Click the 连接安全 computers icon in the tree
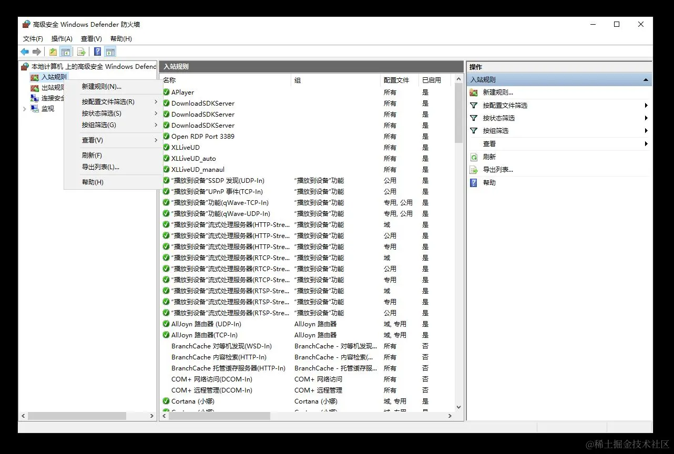 (35, 98)
